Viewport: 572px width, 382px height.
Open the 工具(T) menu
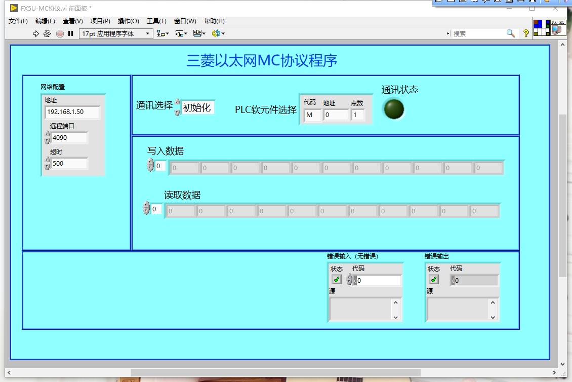(x=156, y=21)
